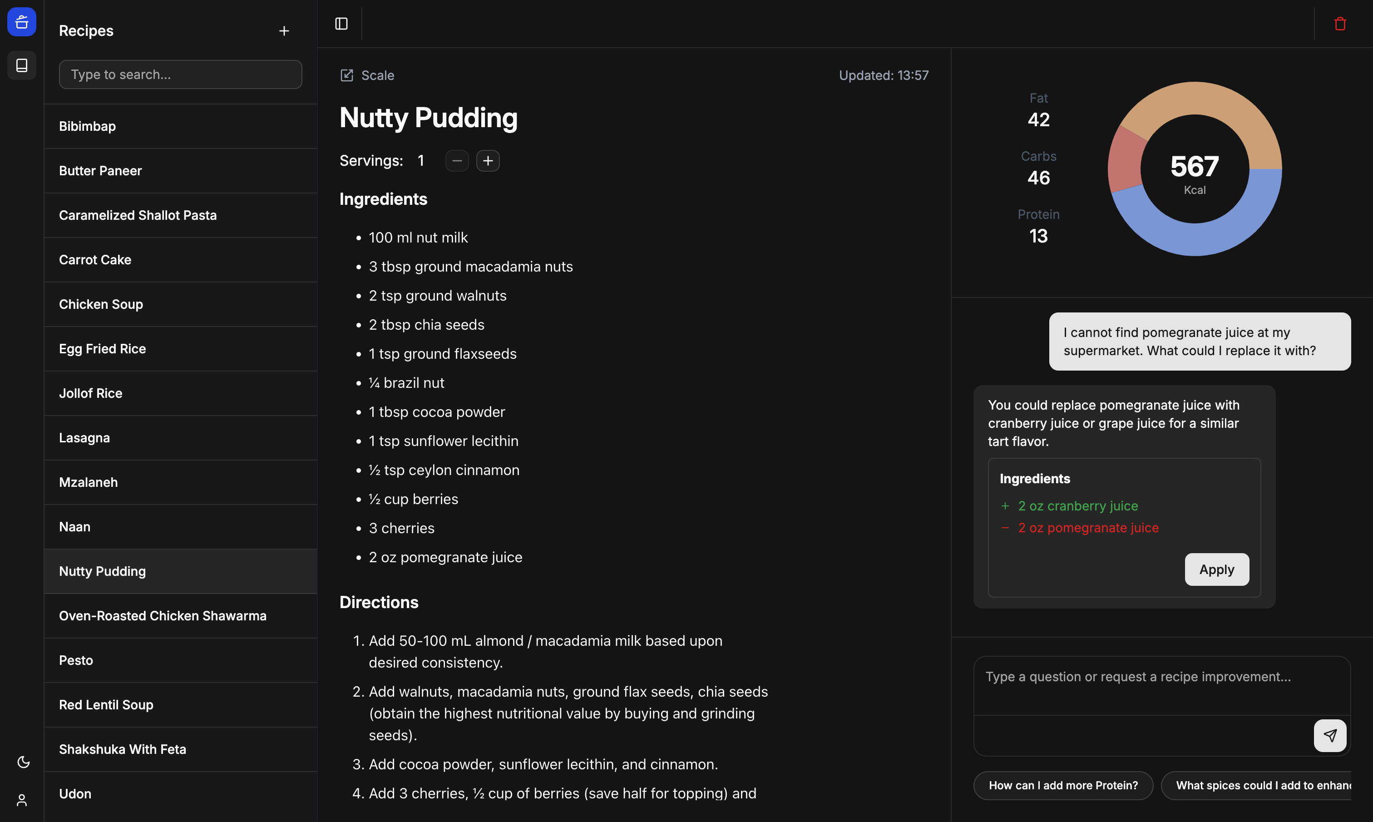Decrease servings with minus button
This screenshot has height=822, width=1373.
click(457, 161)
